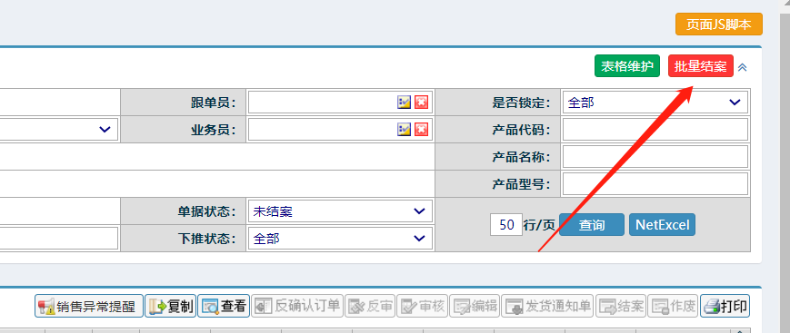The image size is (790, 333).
Task: Click the disabled 发货通知单 toolbar button
Action: [547, 306]
